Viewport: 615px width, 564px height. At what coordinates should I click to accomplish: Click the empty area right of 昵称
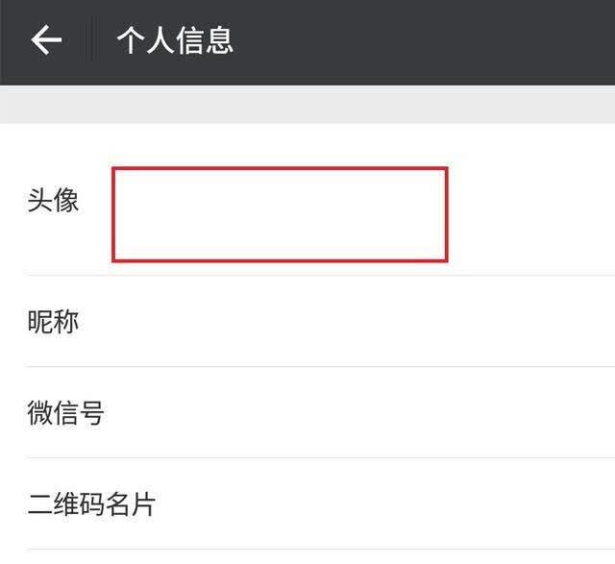[x=347, y=322]
